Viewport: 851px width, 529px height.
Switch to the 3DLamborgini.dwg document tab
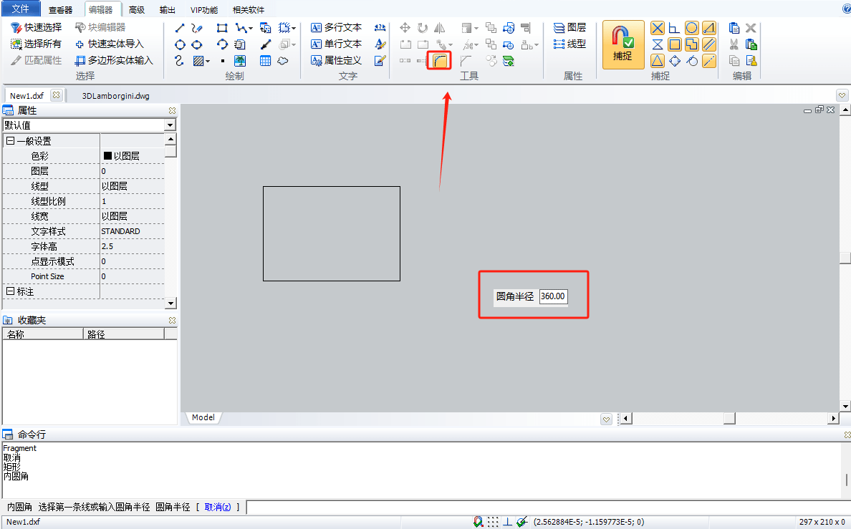coord(115,96)
